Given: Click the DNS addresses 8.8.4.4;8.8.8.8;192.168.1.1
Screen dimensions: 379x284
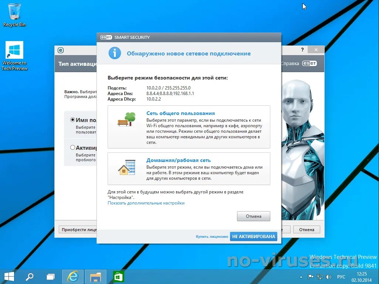Looking at the screenshot, I should tap(170, 94).
